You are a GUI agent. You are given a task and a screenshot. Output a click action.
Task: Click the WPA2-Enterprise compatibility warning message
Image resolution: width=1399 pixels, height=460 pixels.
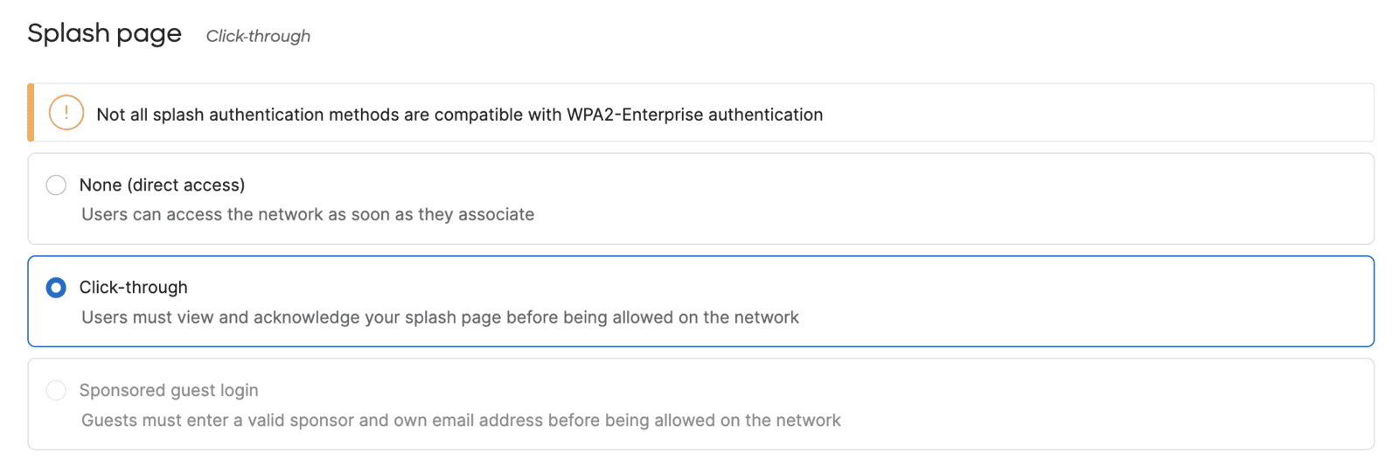pyautogui.click(x=459, y=115)
